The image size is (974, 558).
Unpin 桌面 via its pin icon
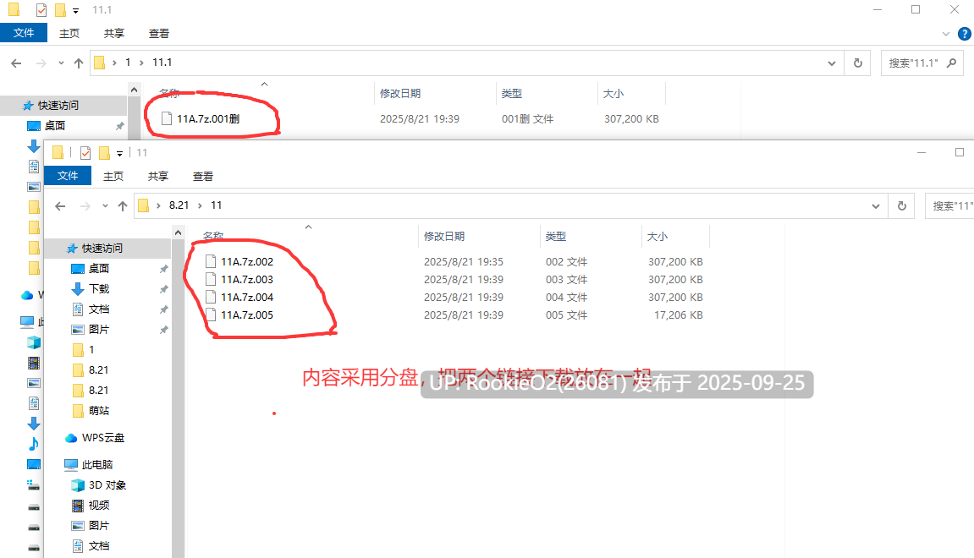[x=163, y=269]
